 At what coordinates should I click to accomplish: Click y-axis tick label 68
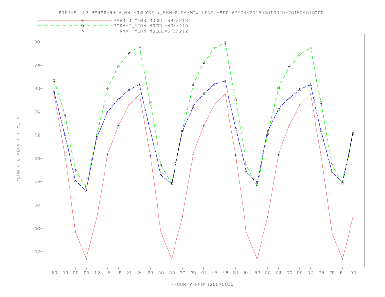36,158
